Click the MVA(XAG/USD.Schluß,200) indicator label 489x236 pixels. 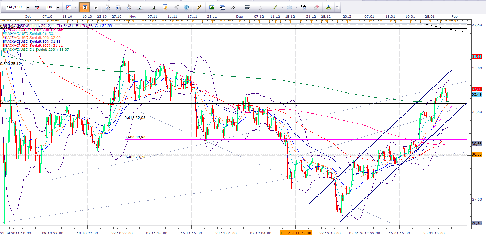33,30
